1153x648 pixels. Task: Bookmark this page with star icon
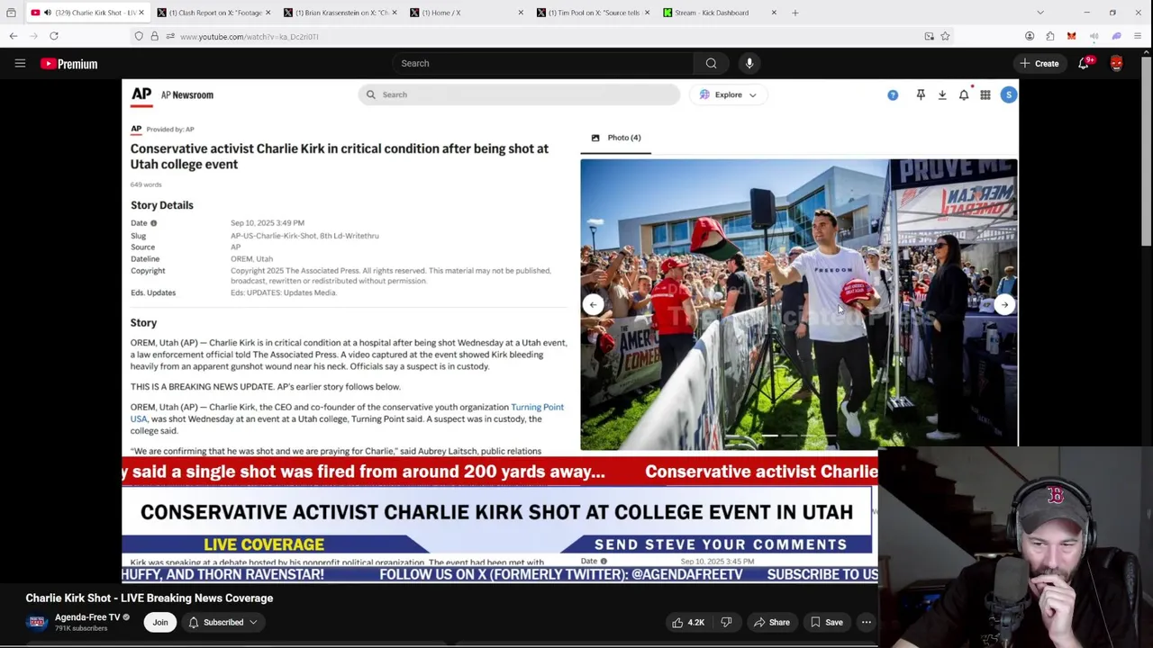click(945, 36)
